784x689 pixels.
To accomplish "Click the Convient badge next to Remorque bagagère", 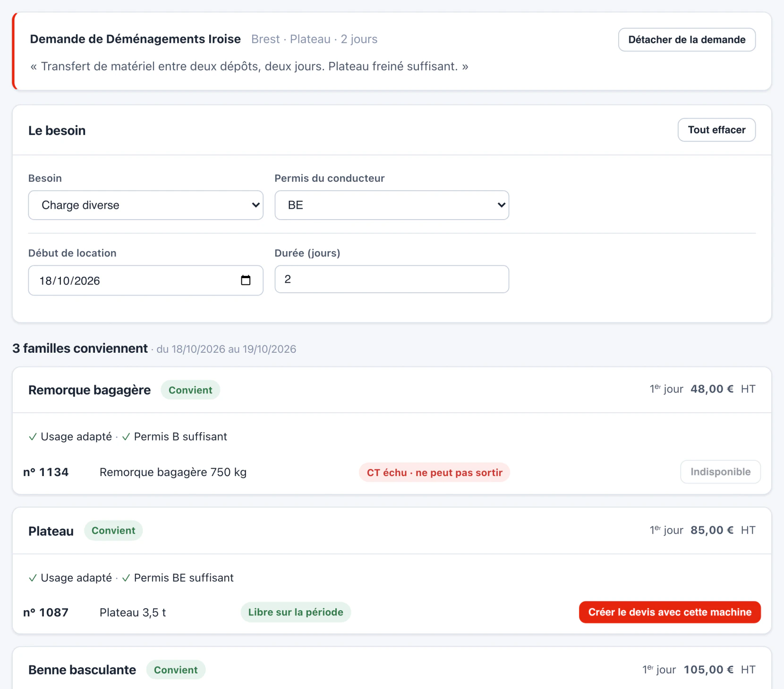I will [190, 390].
